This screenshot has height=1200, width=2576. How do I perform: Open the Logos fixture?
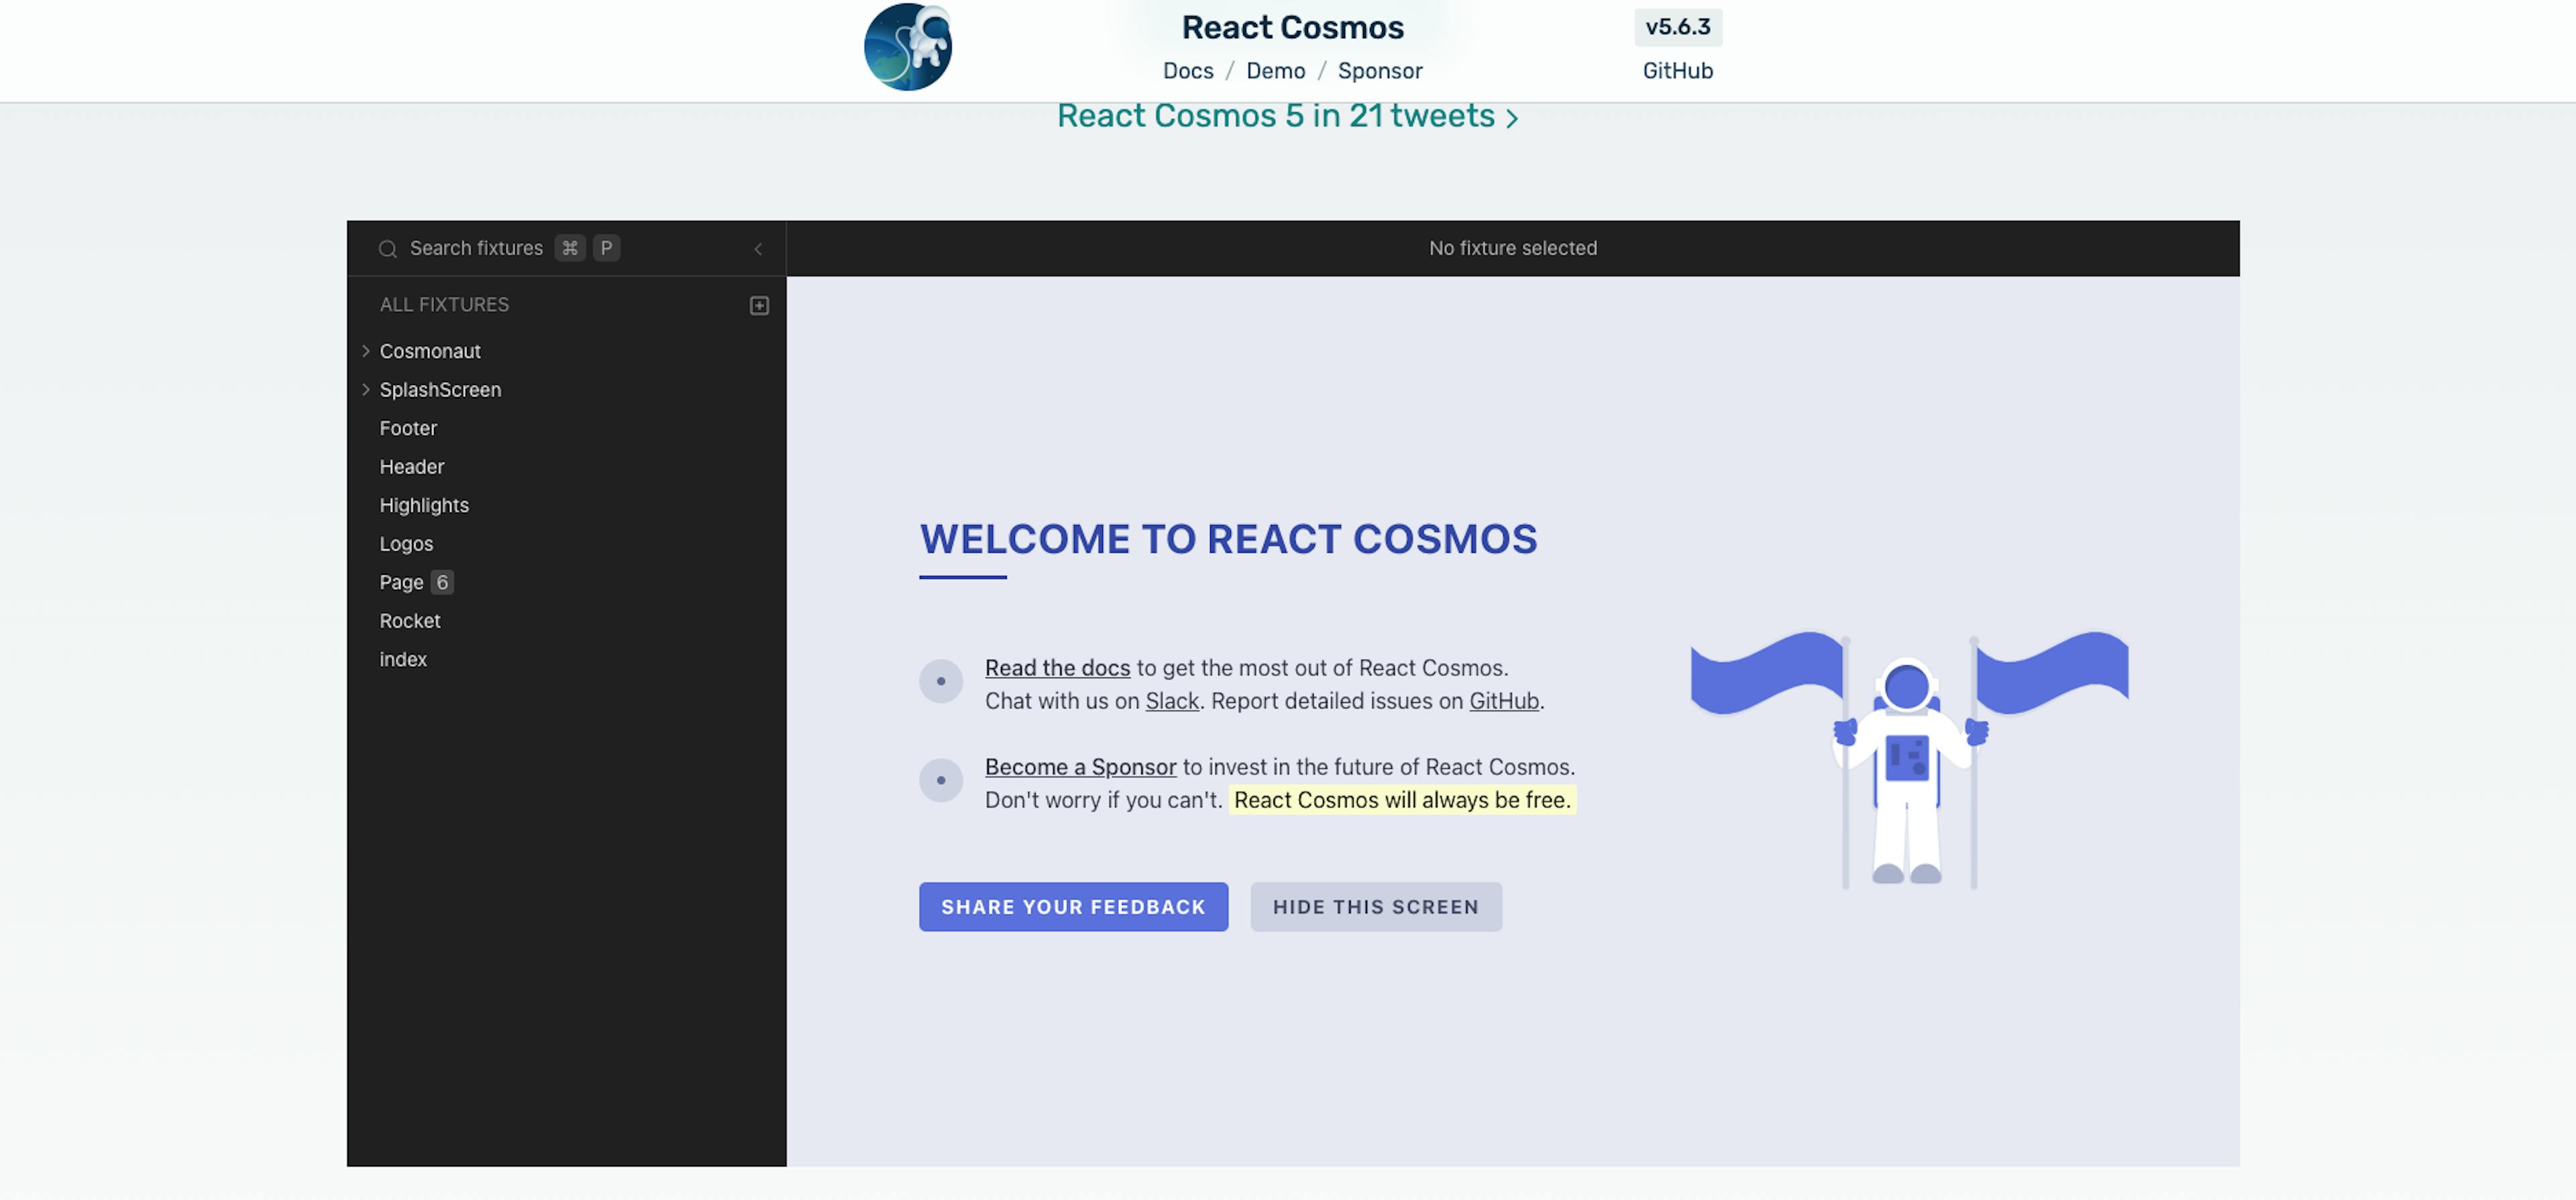coord(406,544)
